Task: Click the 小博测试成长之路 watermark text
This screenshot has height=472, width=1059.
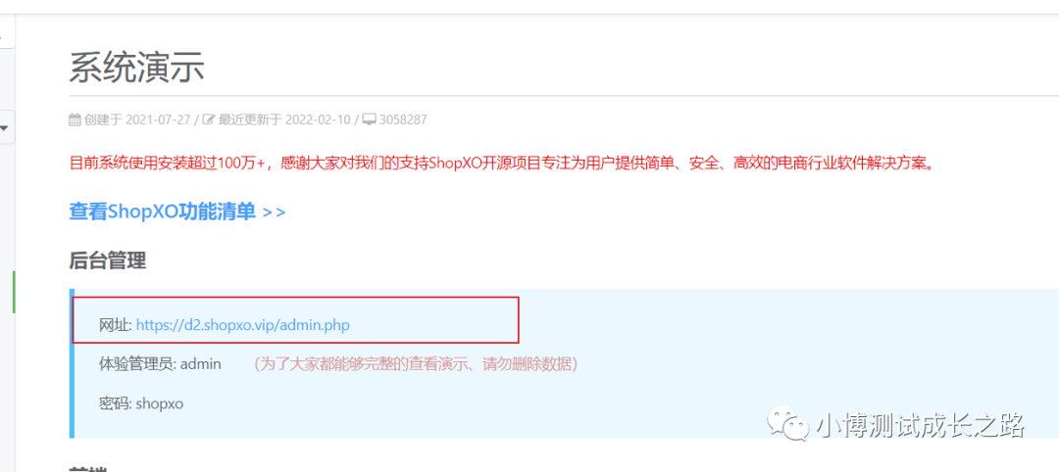Action: 920,425
